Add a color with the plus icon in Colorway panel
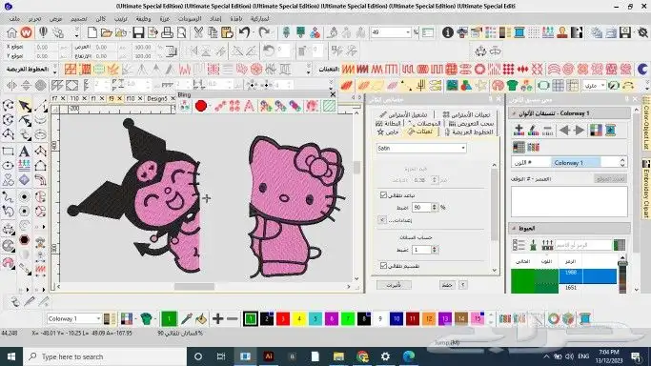 tap(519, 131)
